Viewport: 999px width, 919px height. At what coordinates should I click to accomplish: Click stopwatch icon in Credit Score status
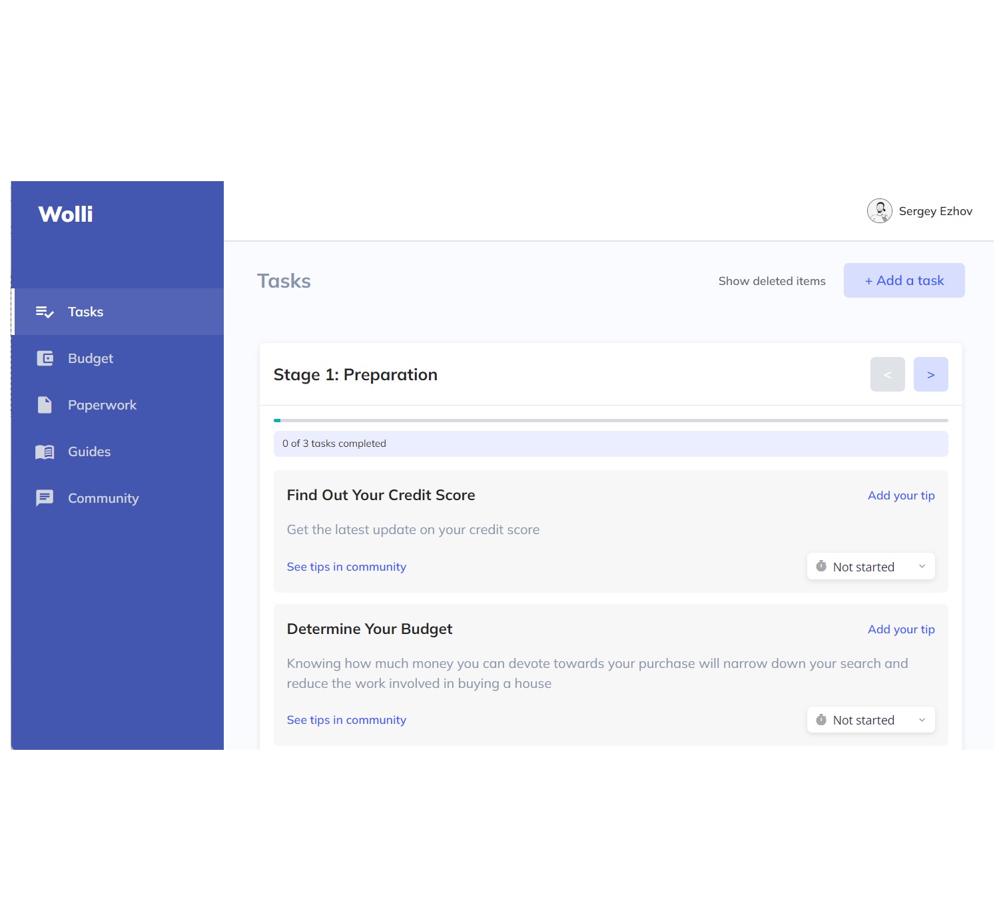click(821, 566)
